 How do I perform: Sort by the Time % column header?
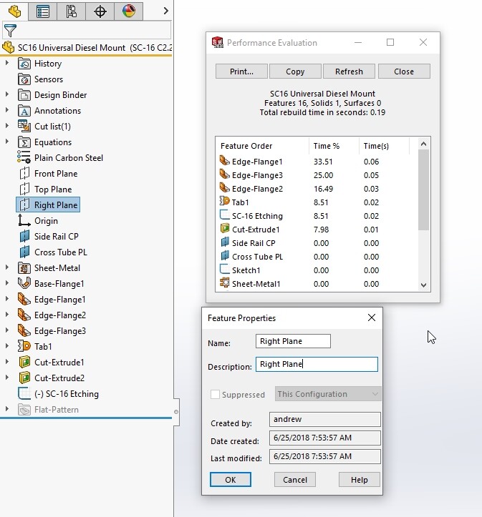click(334, 146)
